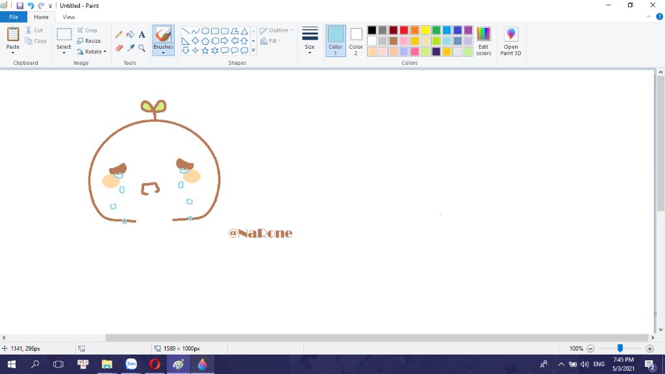Expand the Select dropdown arrow

click(x=64, y=53)
